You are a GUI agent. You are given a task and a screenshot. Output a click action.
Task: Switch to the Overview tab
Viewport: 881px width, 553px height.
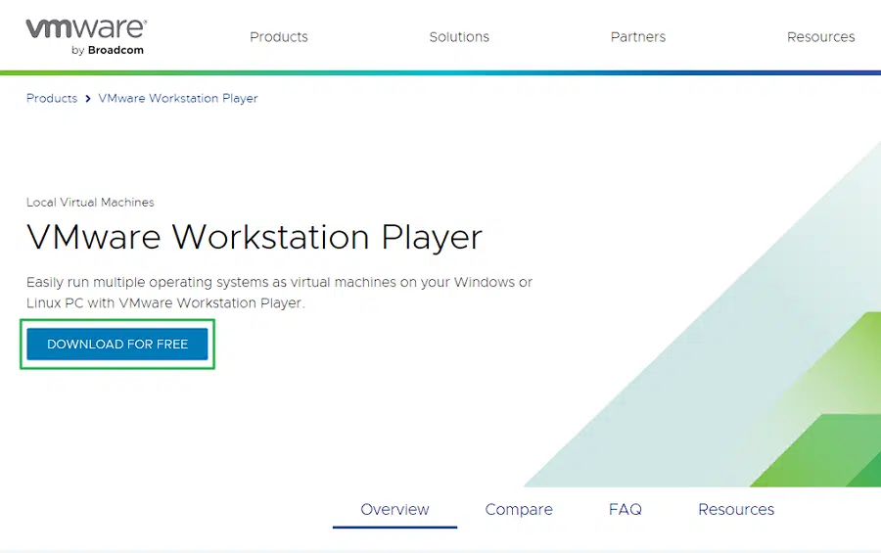click(394, 510)
